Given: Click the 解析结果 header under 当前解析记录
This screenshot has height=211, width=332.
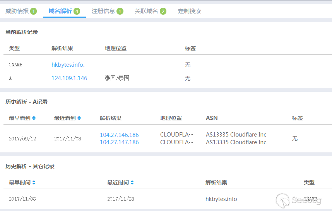Looking at the screenshot, I should tap(62, 48).
